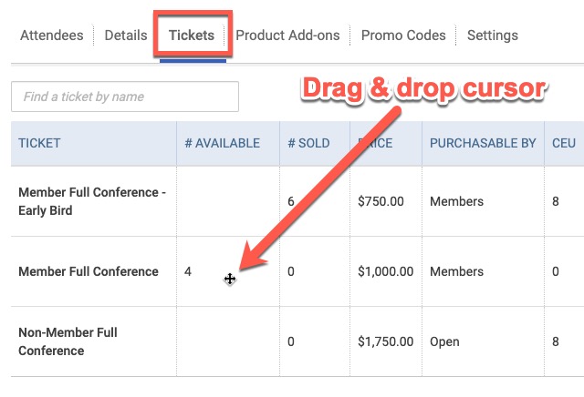Image resolution: width=584 pixels, height=397 pixels.
Task: Click the $1,000.00 price cell
Action: click(x=385, y=271)
